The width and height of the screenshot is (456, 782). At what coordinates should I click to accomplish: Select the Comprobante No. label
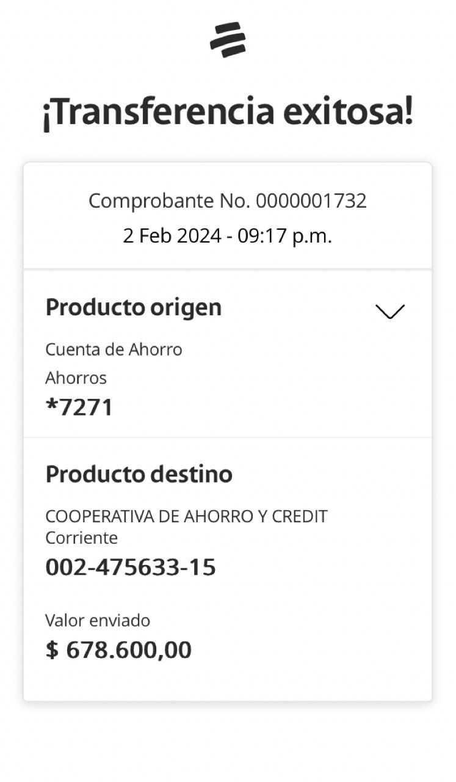(x=169, y=201)
